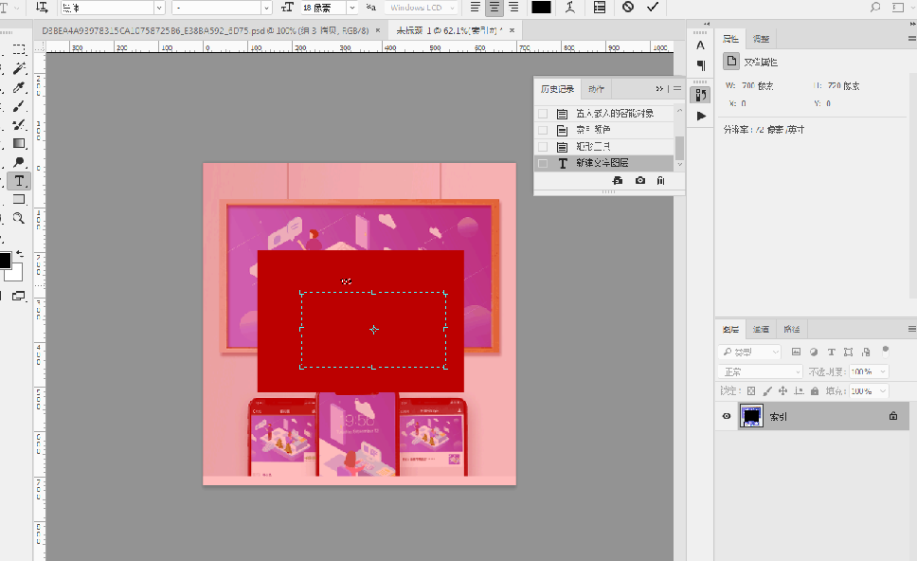Open the character and paragraph panels button
The image size is (917, 561).
point(599,7)
